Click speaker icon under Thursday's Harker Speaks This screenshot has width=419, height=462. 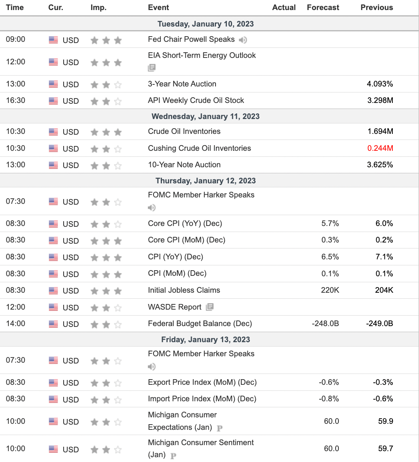[x=151, y=207]
